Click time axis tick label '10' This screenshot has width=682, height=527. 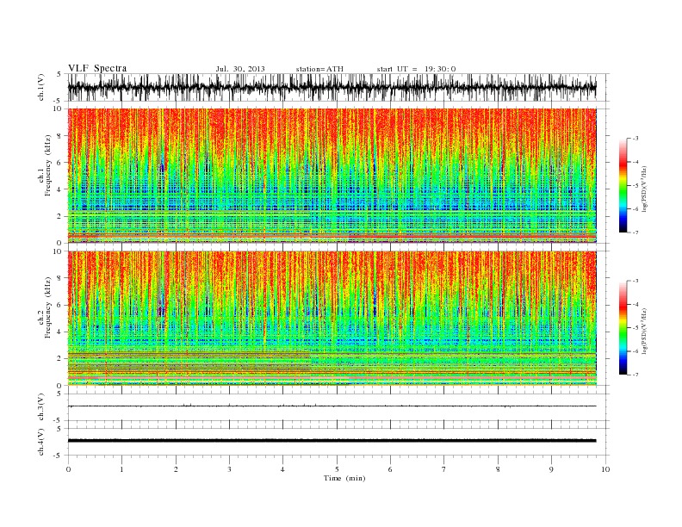(x=605, y=469)
